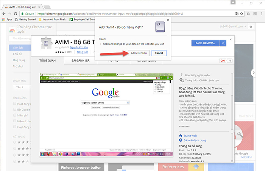Open a new browser tab

click(47, 7)
